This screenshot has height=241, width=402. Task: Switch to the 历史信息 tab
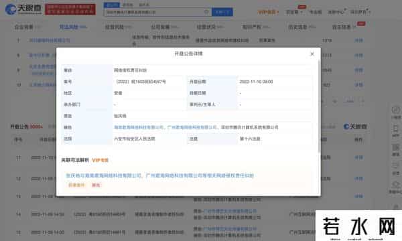coord(301,27)
